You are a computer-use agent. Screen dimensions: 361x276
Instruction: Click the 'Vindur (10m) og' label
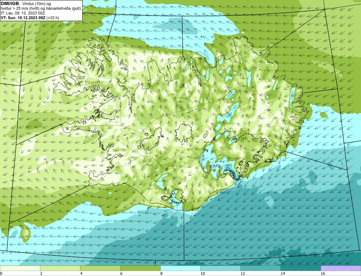point(36,4)
